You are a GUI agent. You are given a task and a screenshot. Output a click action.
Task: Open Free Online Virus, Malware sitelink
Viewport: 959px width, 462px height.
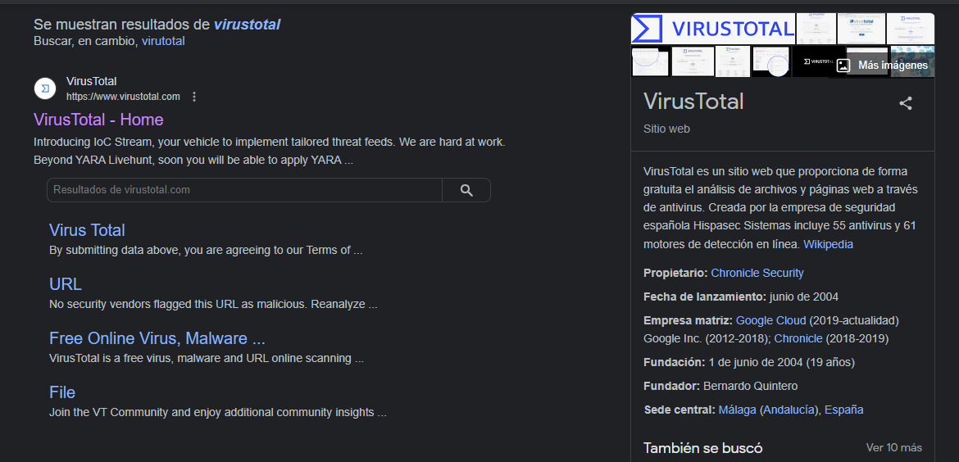click(x=157, y=338)
